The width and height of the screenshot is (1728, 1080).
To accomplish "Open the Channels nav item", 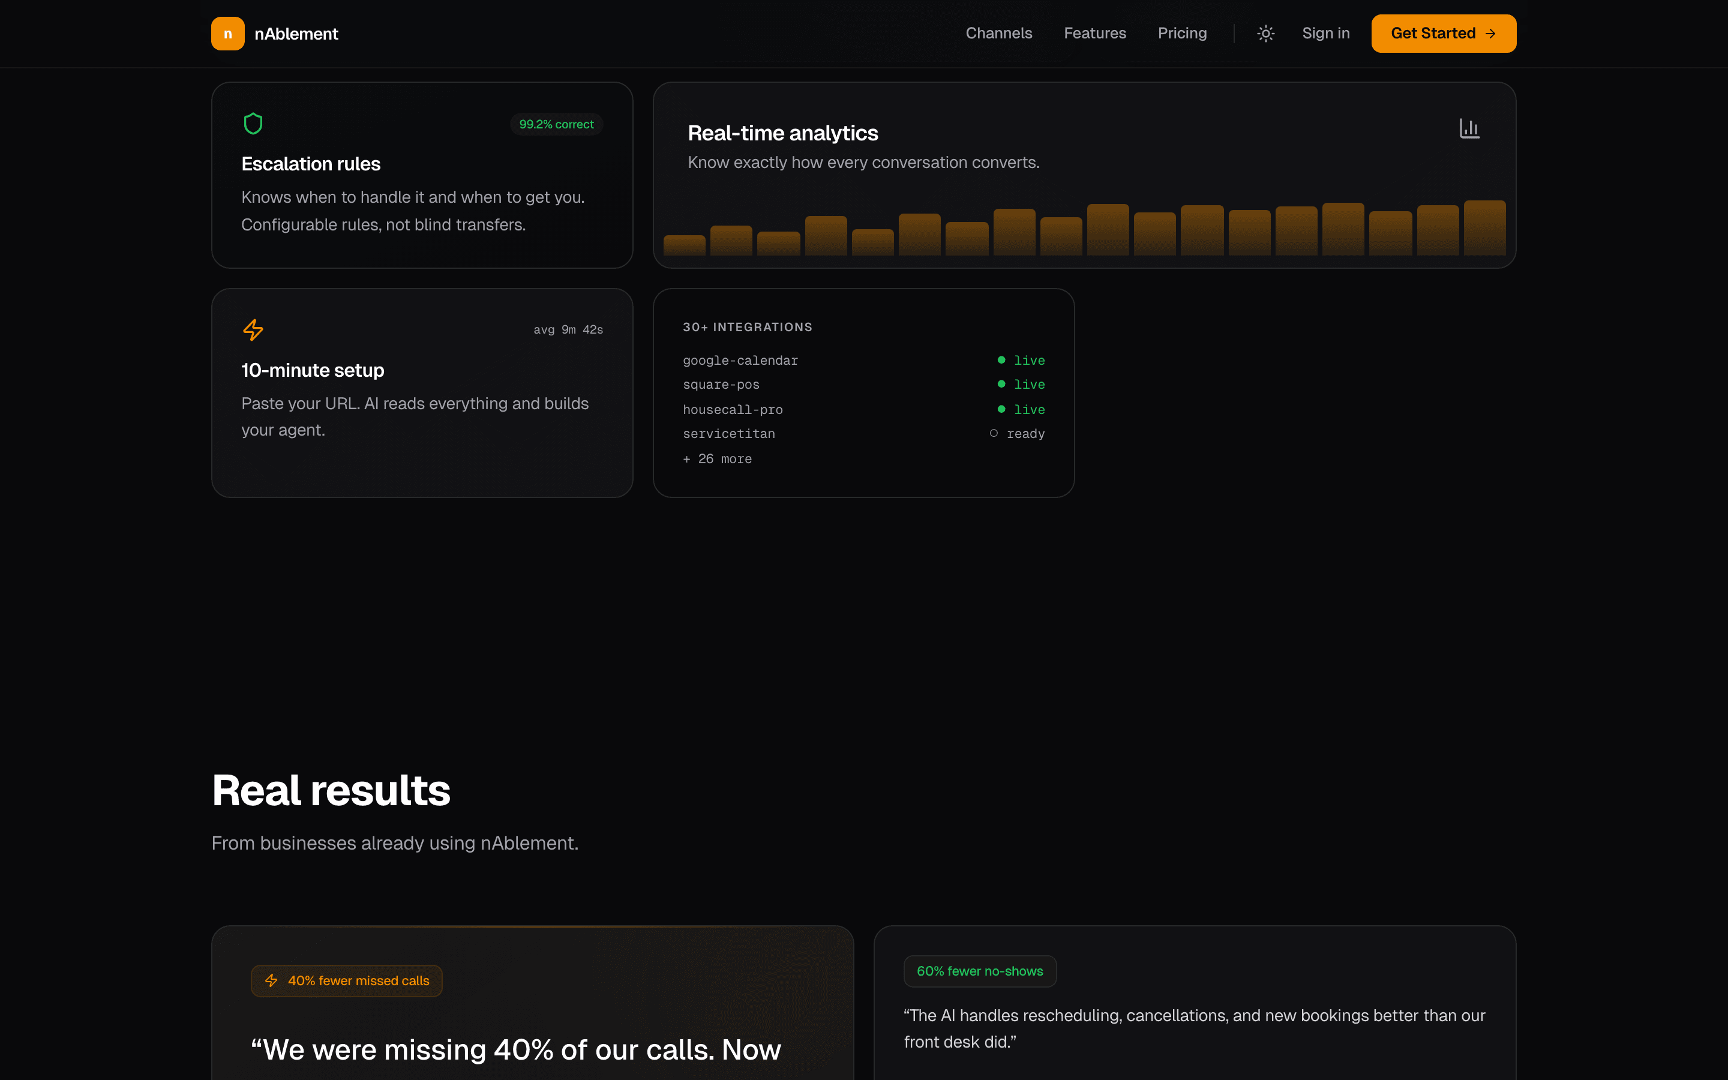I will pyautogui.click(x=999, y=34).
